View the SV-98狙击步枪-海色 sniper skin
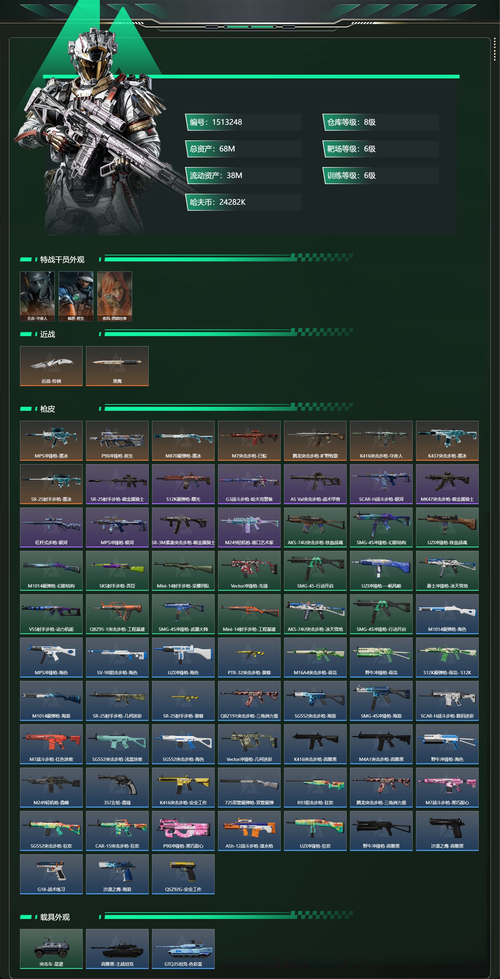 [x=117, y=657]
